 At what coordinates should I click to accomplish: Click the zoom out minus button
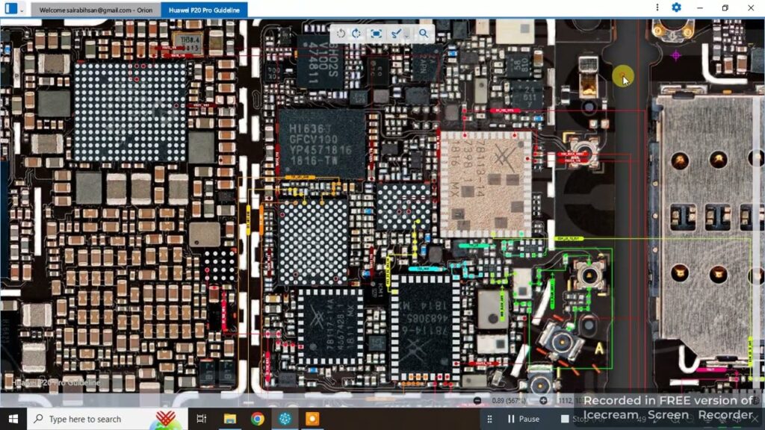click(x=478, y=401)
